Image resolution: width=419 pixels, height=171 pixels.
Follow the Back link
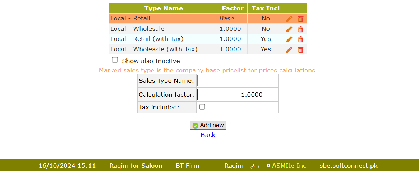208,135
